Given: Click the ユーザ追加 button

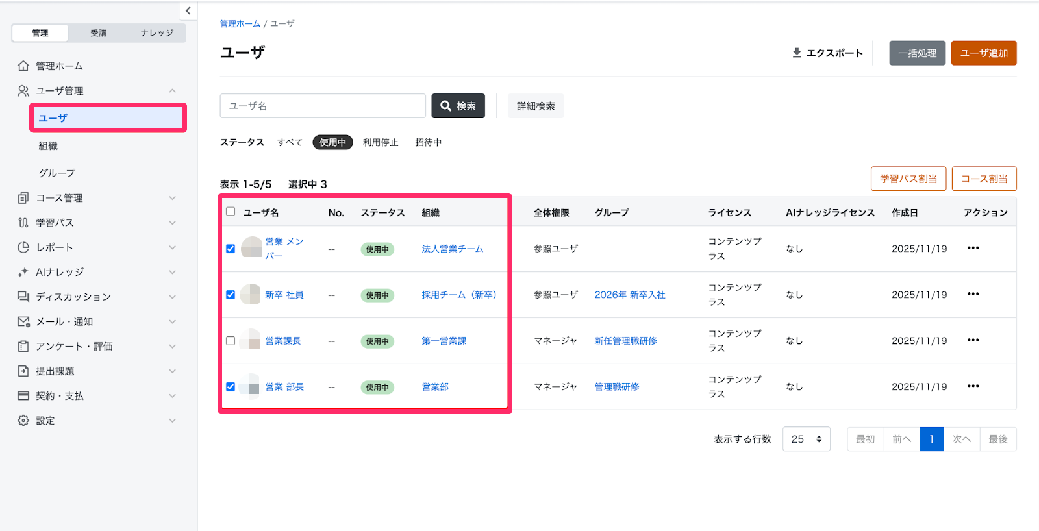Looking at the screenshot, I should 984,53.
